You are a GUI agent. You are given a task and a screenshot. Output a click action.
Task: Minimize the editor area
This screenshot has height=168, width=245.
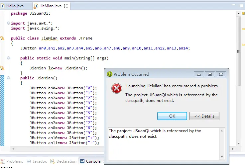tap(234, 5)
